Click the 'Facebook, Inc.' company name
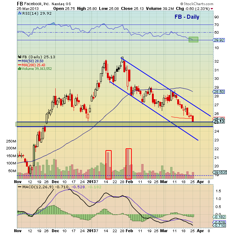This screenshot has width=227, height=234. pos(37,4)
